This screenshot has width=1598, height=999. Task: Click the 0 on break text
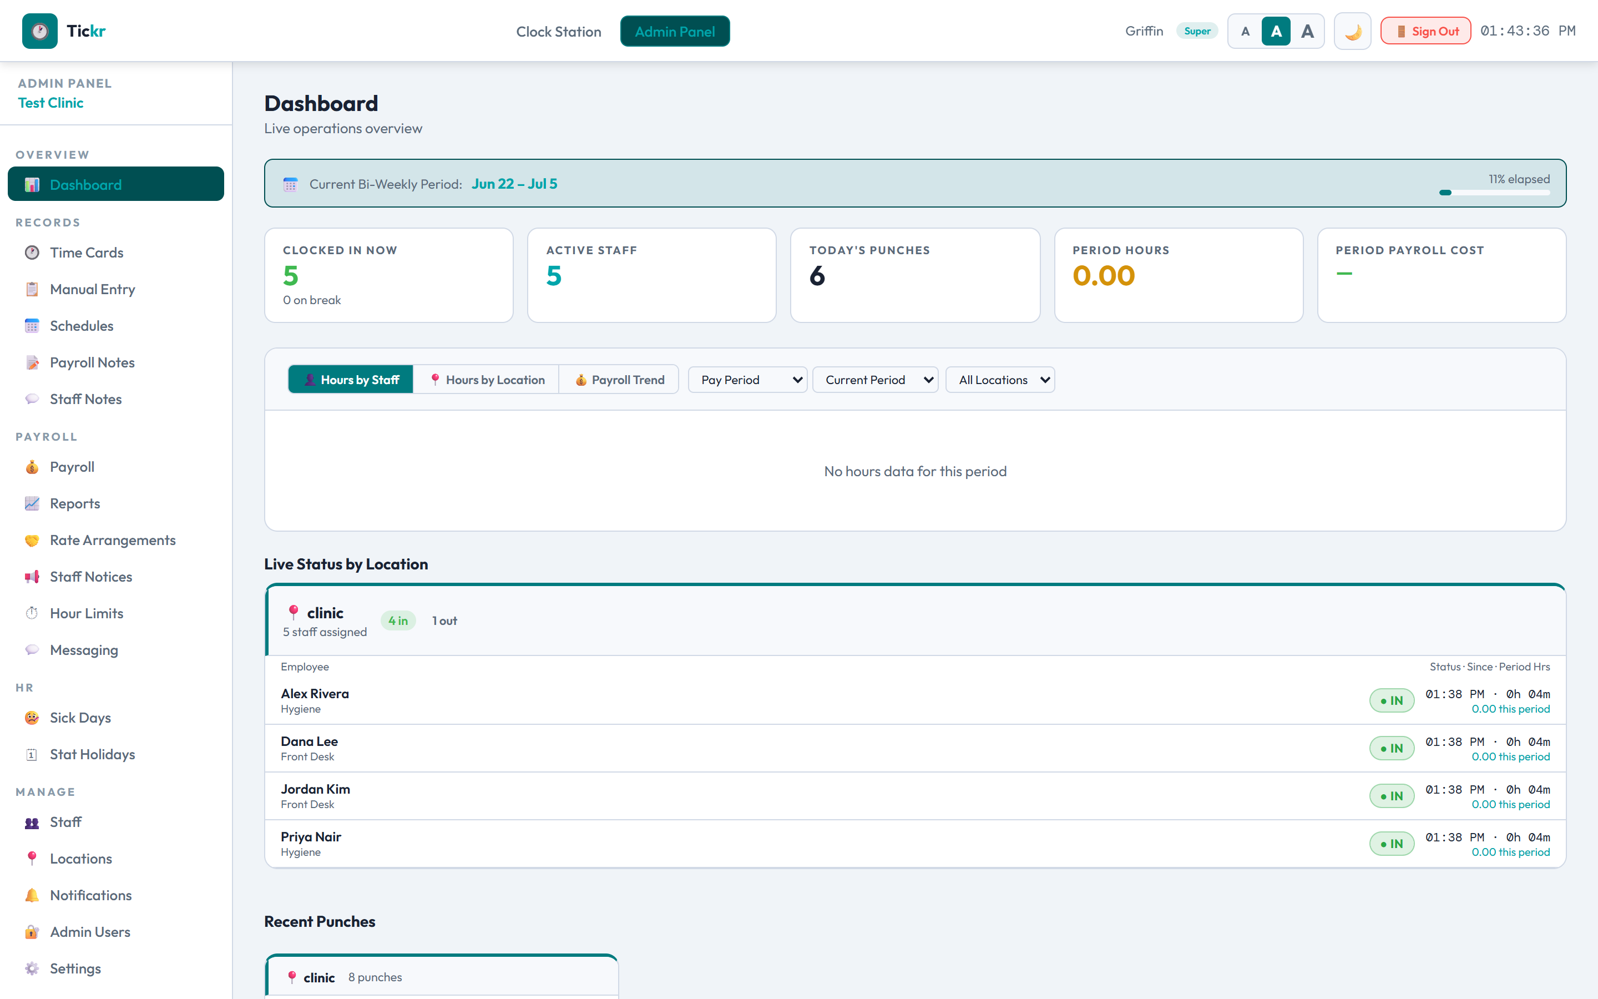point(312,301)
